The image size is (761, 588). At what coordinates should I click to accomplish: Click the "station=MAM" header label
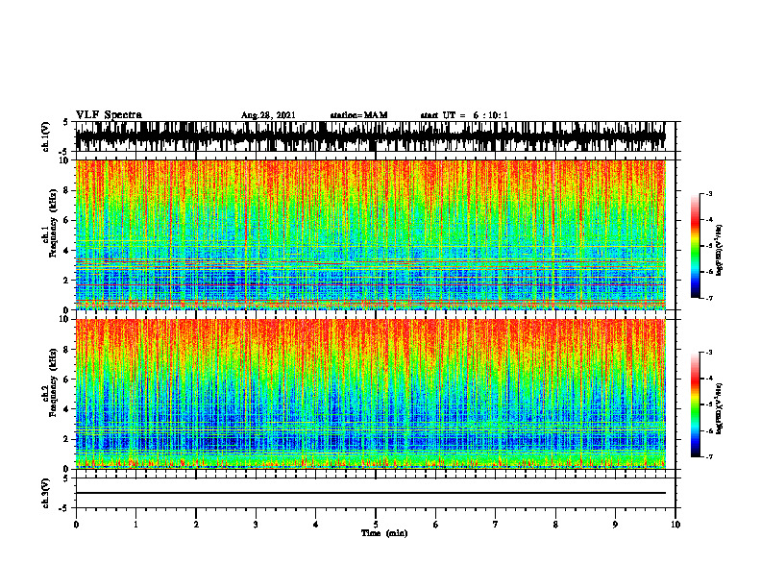358,115
